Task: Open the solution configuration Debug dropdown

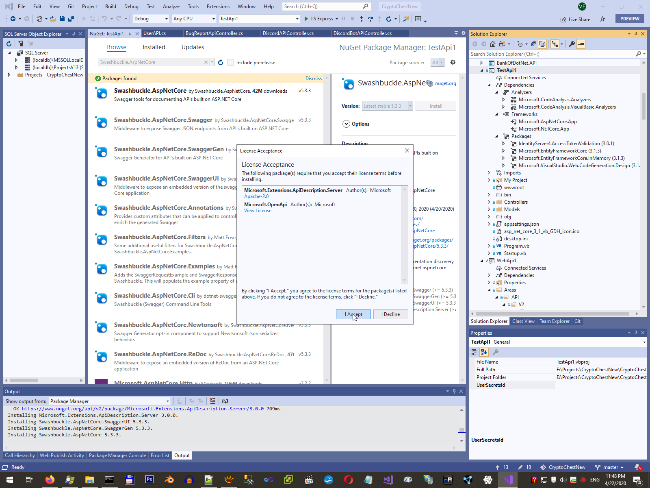Action: pyautogui.click(x=151, y=19)
